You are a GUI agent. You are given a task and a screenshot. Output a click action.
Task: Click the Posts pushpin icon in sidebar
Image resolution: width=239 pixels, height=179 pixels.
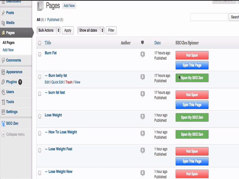click(x=3, y=13)
